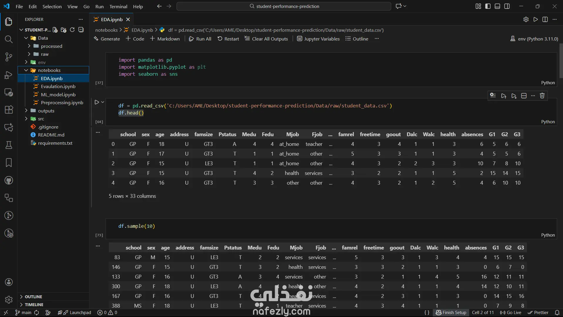Click the split cell icon in the cell toolbar
This screenshot has width=563, height=317.
(524, 96)
